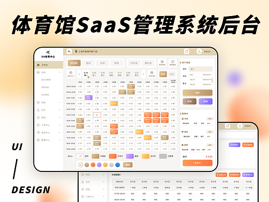Select date 5.30 in the date strip
Viewport: 269px width, 202px height.
(137, 74)
